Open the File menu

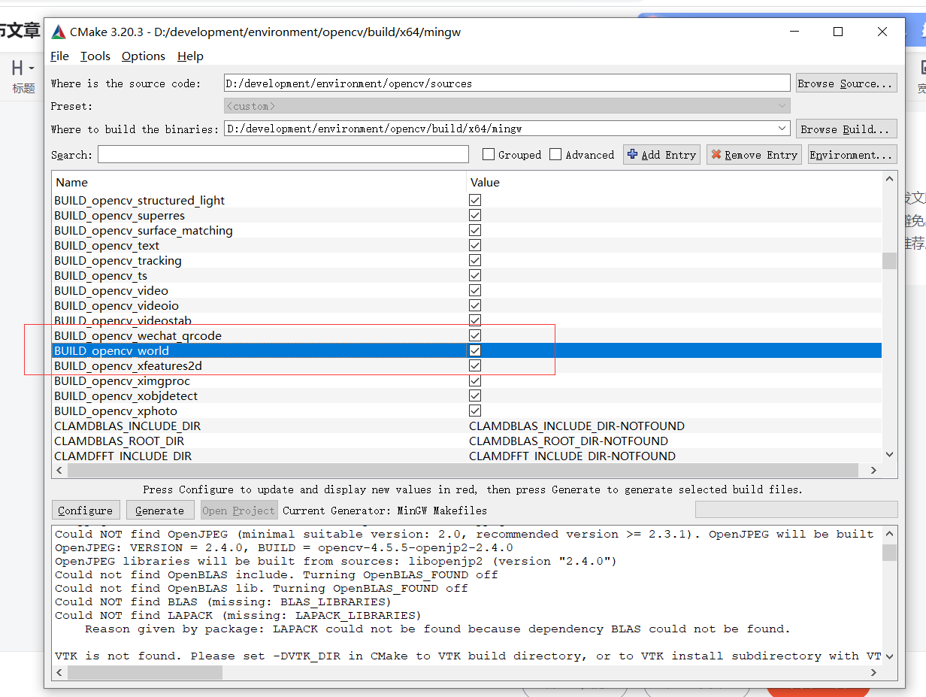(59, 56)
